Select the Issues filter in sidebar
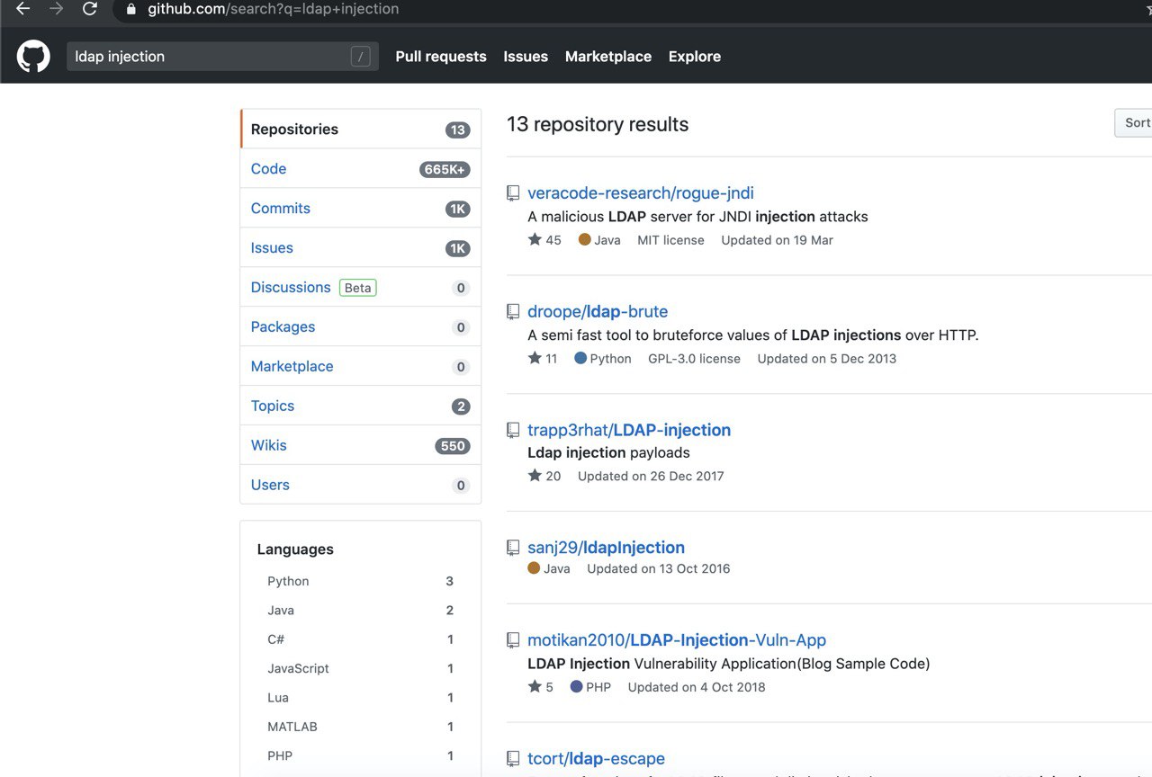 (x=361, y=247)
